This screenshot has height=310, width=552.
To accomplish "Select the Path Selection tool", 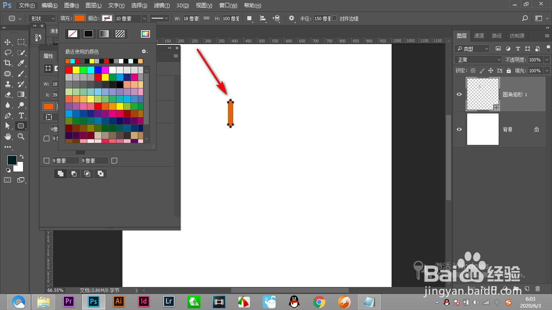I will coord(8,126).
